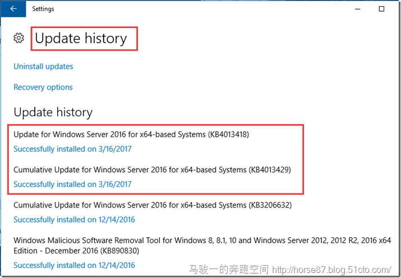Select the Malicious Software Removal Tool entry
The width and height of the screenshot is (401, 278).
click(x=202, y=246)
